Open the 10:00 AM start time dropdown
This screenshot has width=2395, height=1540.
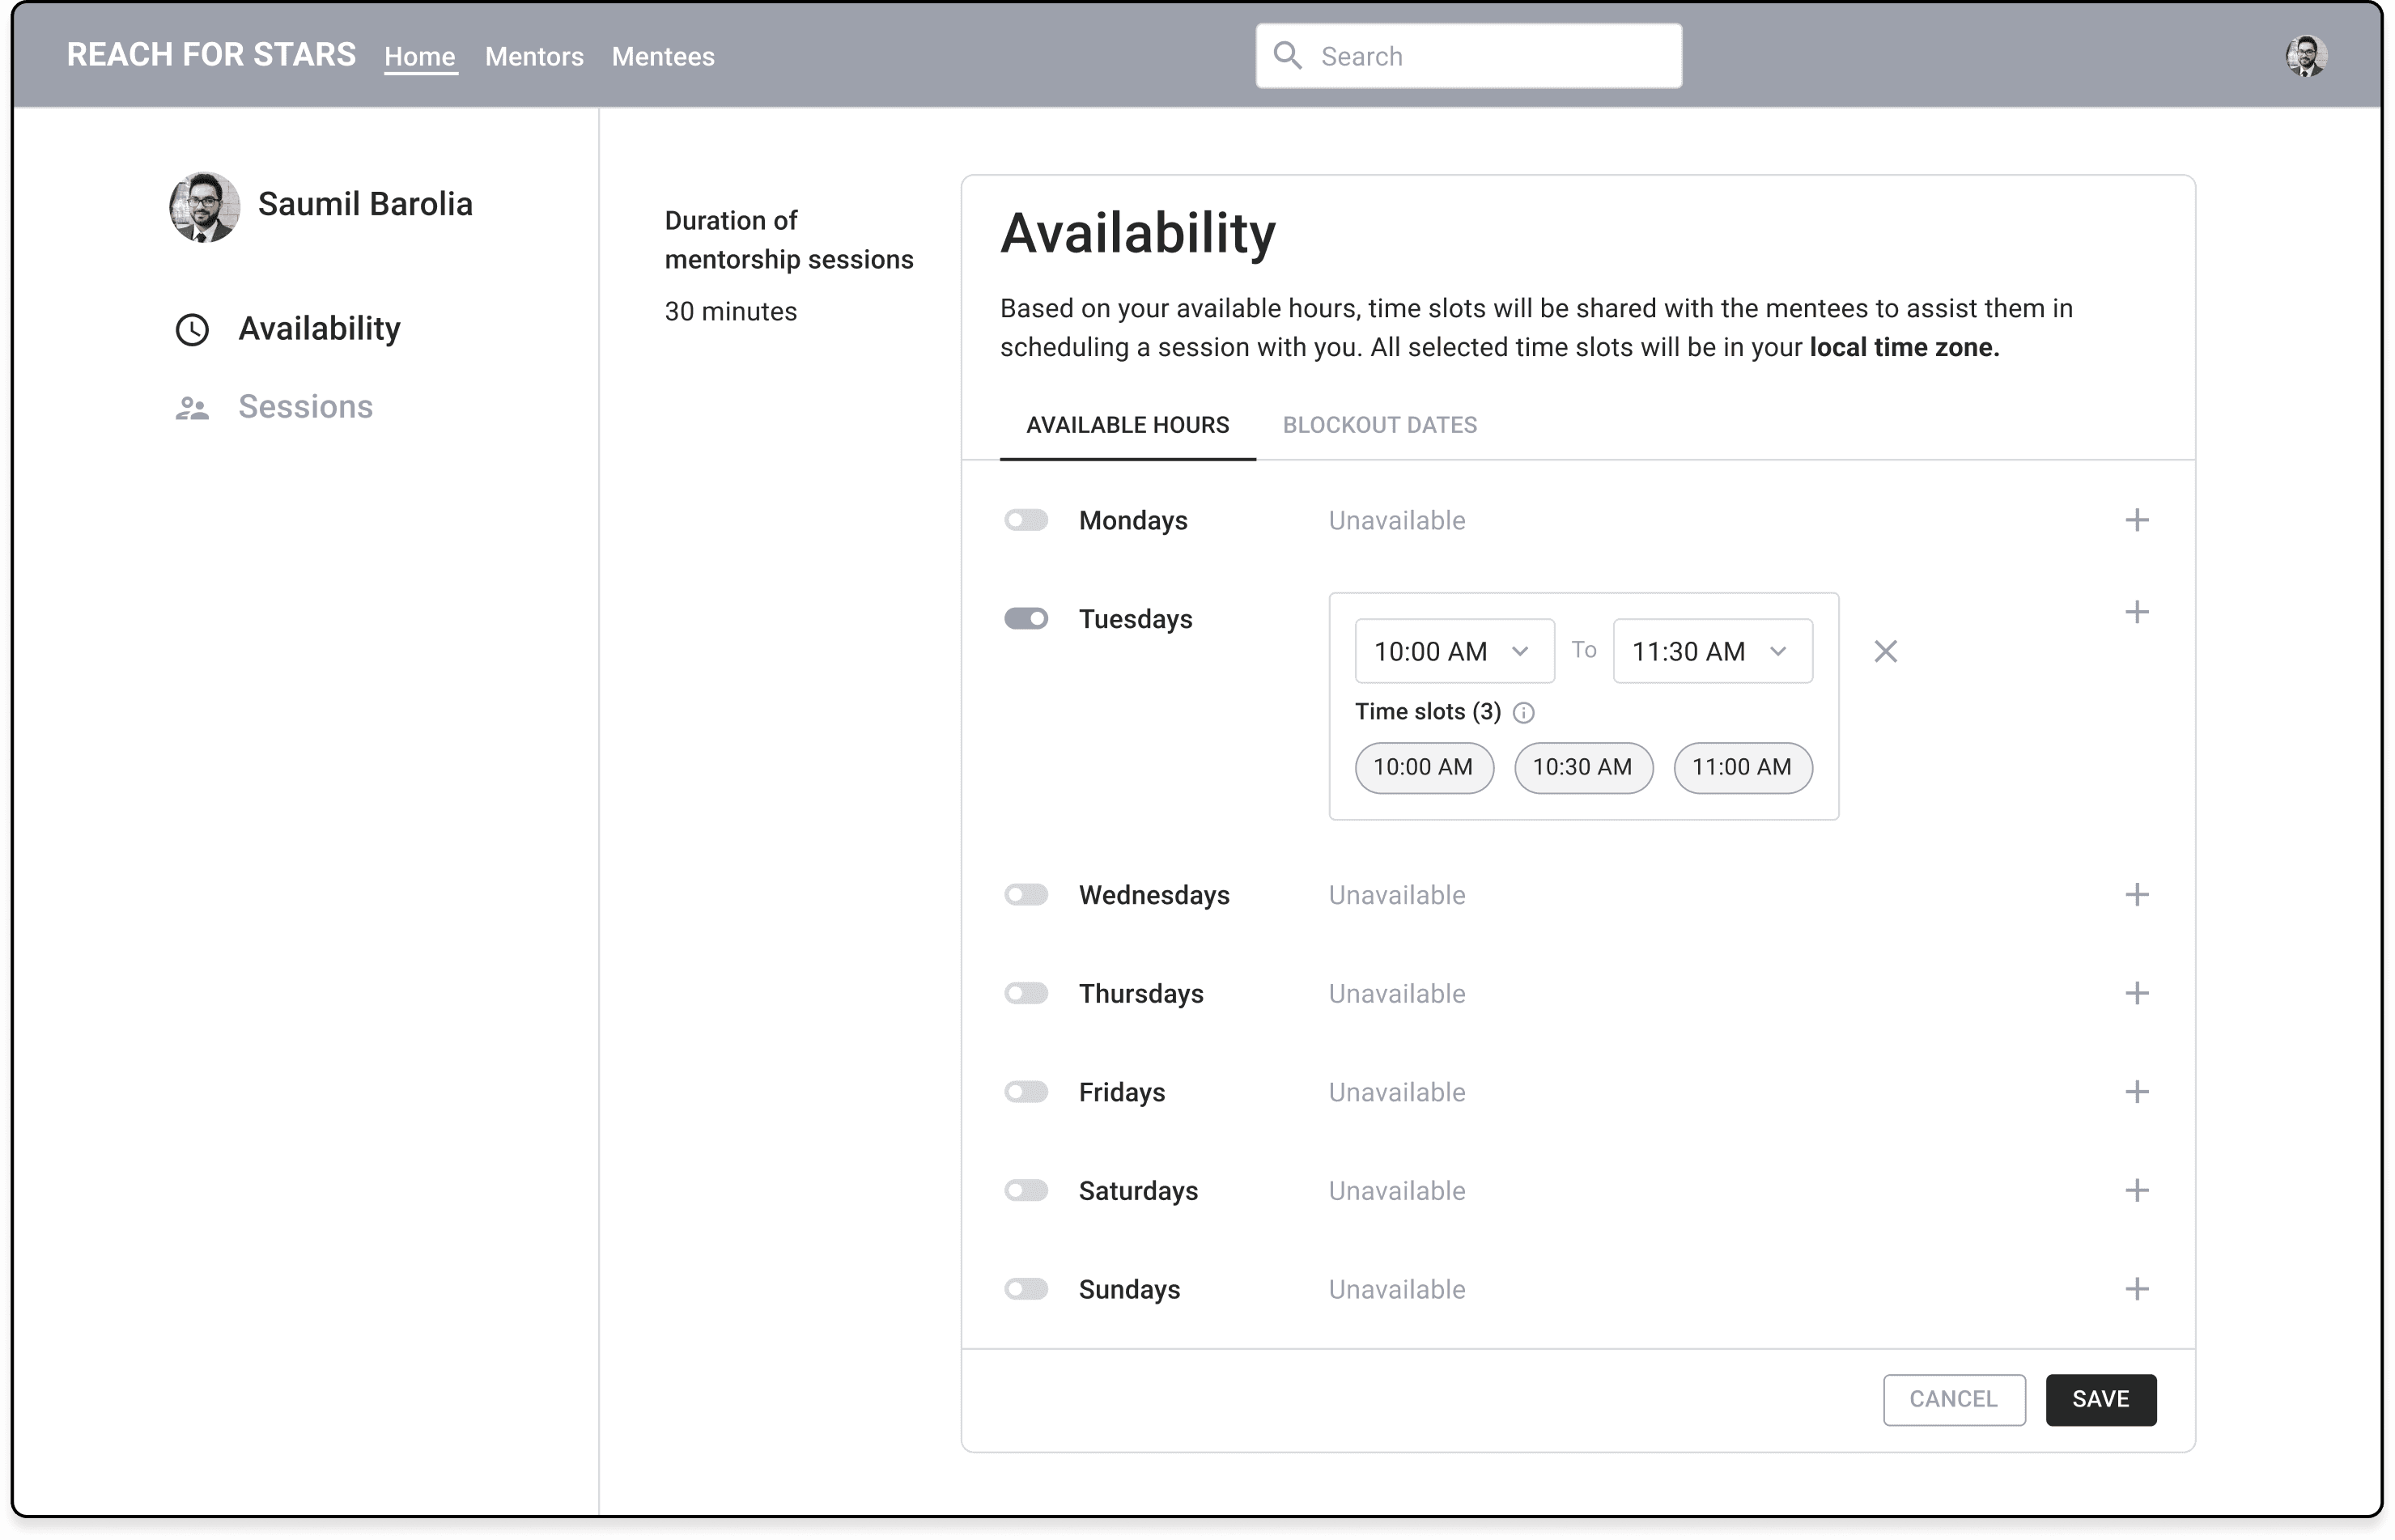[x=1453, y=651]
